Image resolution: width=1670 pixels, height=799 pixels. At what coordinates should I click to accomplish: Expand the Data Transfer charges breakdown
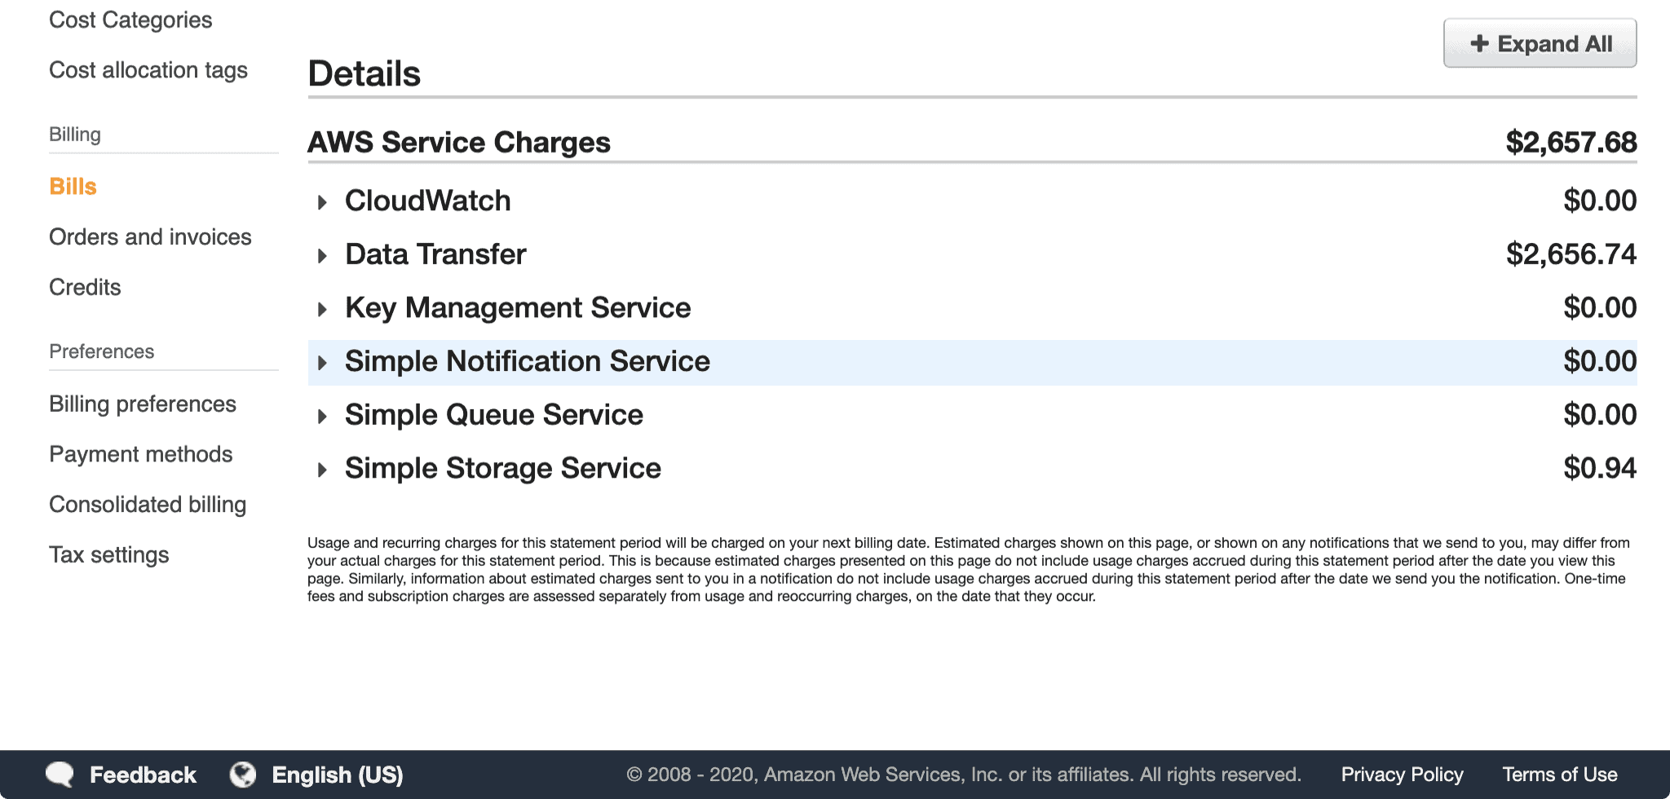[321, 255]
